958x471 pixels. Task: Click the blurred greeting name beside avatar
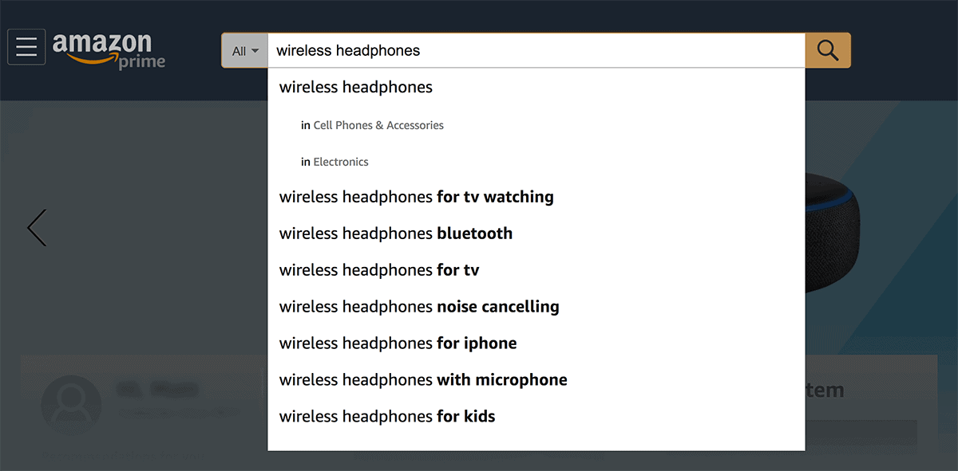(x=156, y=390)
